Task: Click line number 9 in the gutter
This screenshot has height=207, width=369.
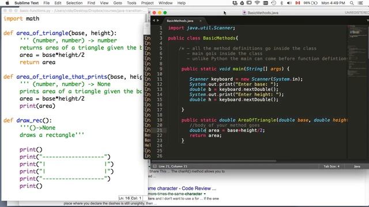Action: click(161, 69)
